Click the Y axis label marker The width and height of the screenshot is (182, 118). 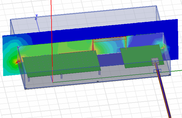(x=37, y=16)
